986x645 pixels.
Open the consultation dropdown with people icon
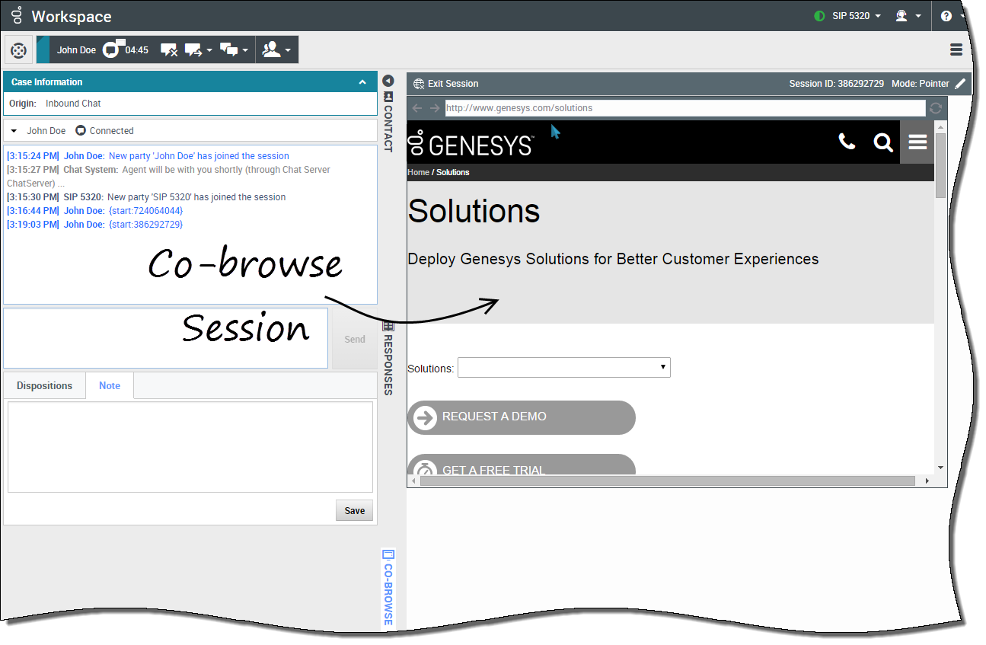coord(276,50)
